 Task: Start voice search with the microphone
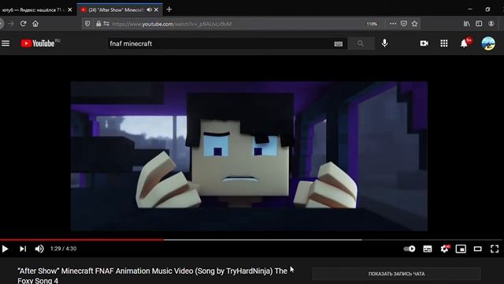[384, 43]
